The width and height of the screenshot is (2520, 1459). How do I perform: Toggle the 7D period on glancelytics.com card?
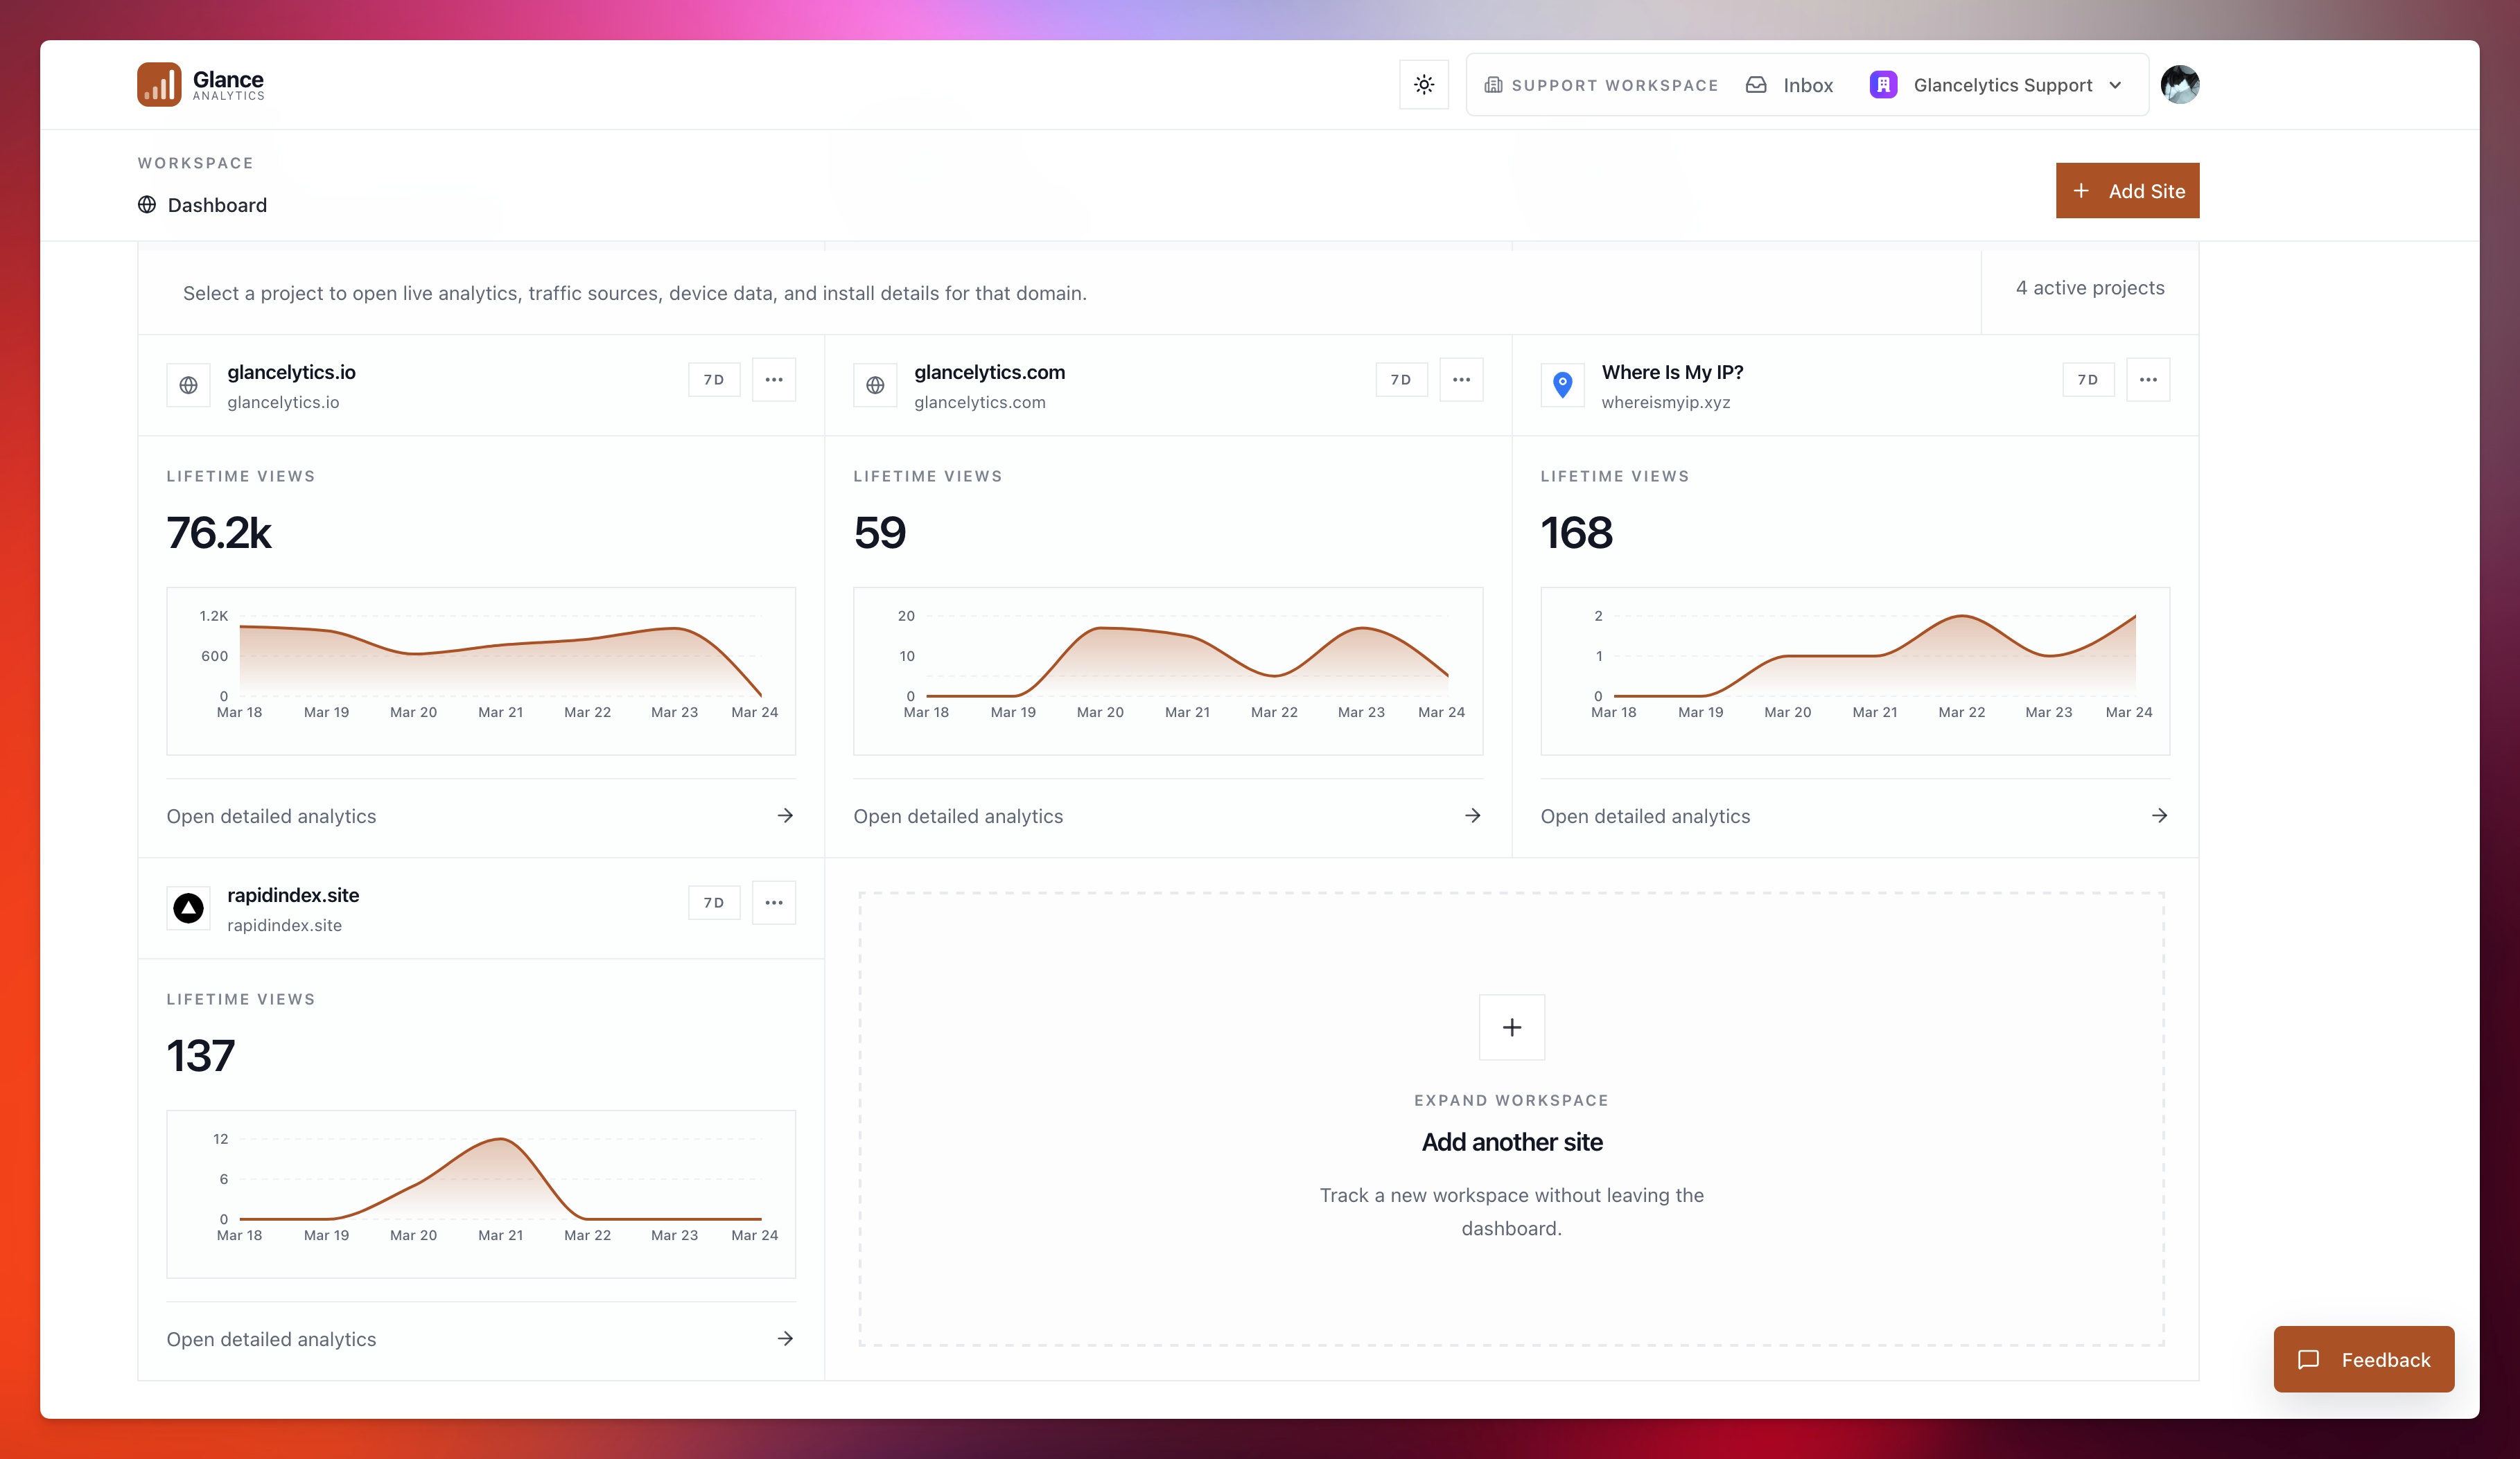(1400, 380)
